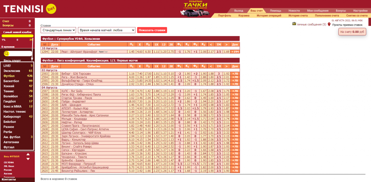Switch to the Помощь tab
The image size is (371, 182).
pos(275,11)
